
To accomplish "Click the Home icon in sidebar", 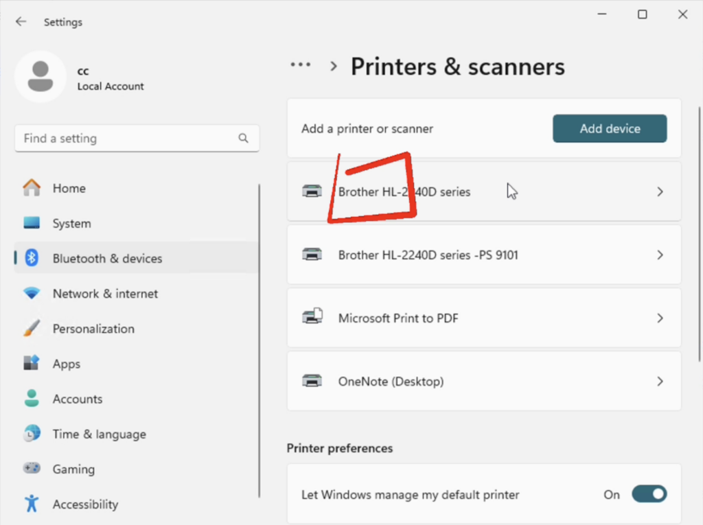I will coord(32,188).
